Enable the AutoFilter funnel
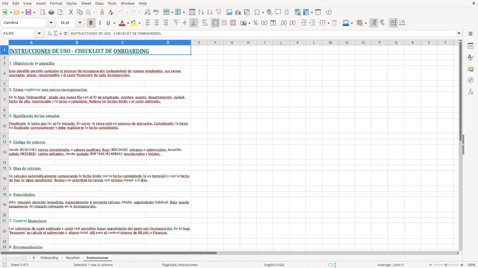The image size is (478, 268). [219, 12]
